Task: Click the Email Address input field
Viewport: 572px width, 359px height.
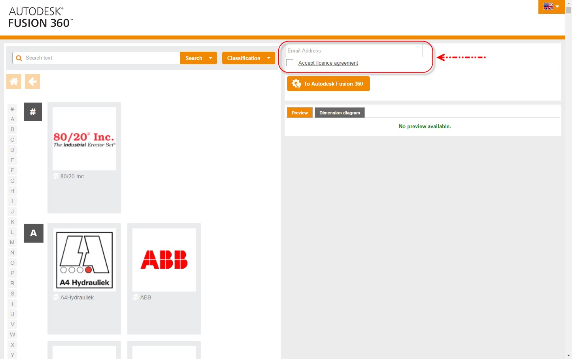Action: 354,50
